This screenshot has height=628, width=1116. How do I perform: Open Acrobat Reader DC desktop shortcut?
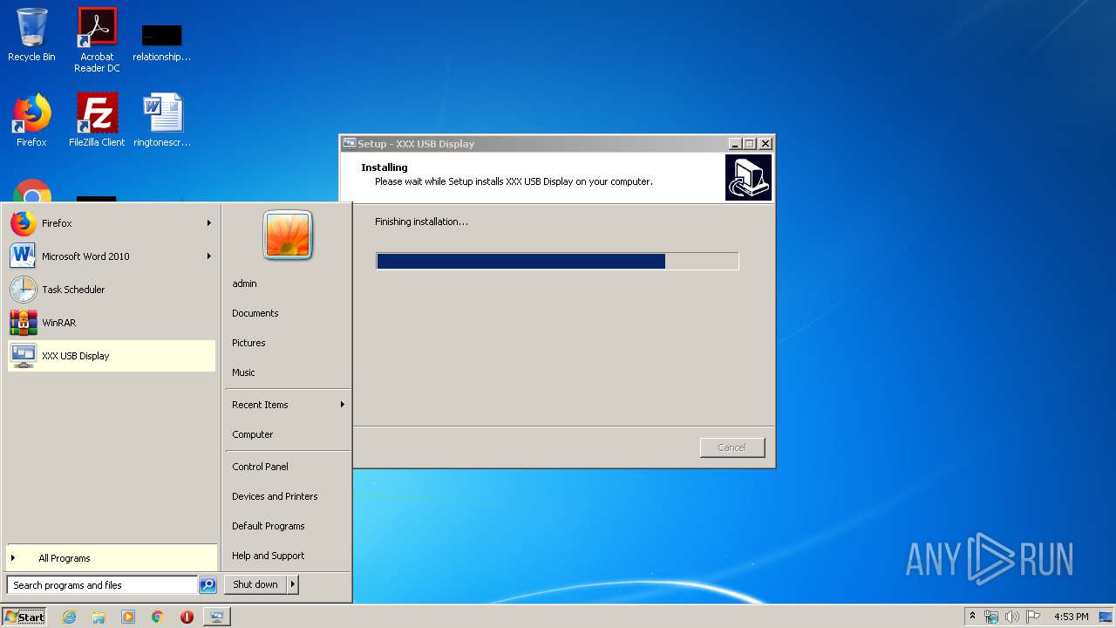tap(97, 40)
